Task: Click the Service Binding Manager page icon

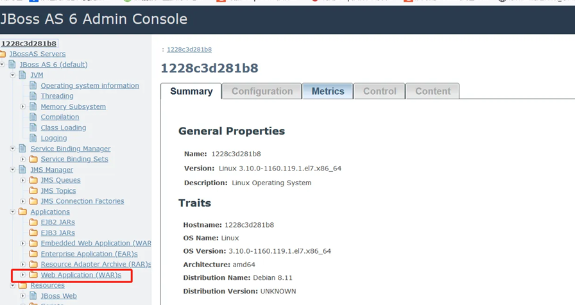Action: (x=22, y=149)
